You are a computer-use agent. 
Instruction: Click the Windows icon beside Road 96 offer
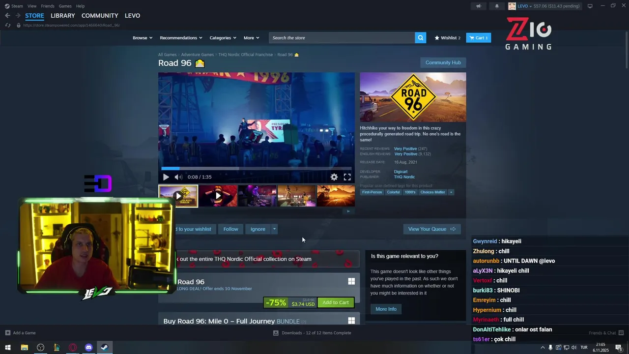tap(351, 281)
